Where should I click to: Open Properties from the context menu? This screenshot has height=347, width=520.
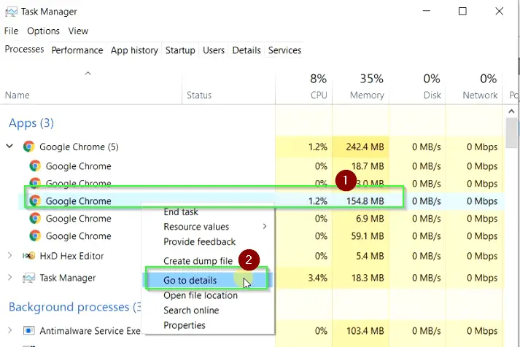[x=185, y=325]
